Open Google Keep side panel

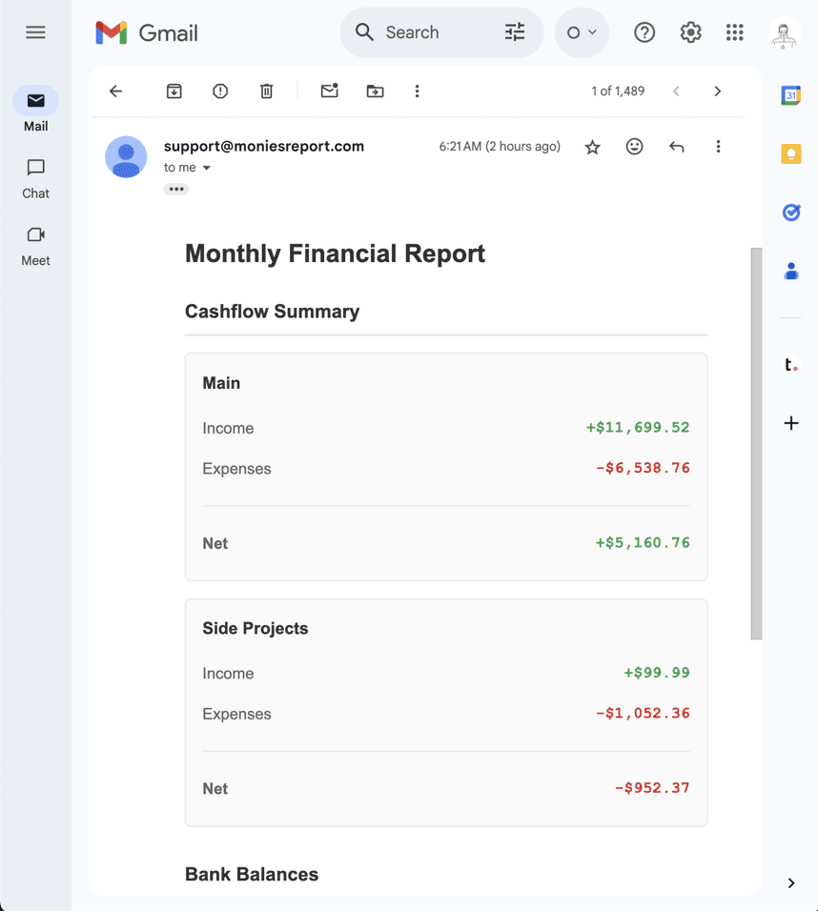[x=790, y=154]
